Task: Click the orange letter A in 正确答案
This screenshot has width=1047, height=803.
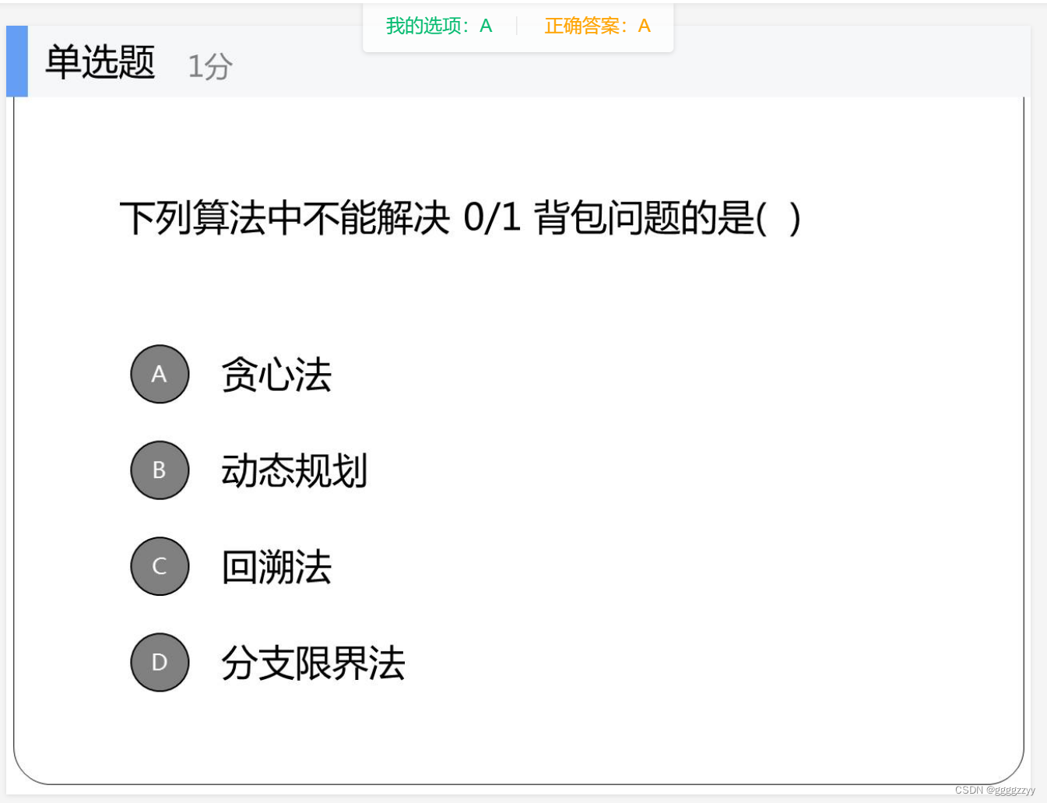Action: point(645,26)
